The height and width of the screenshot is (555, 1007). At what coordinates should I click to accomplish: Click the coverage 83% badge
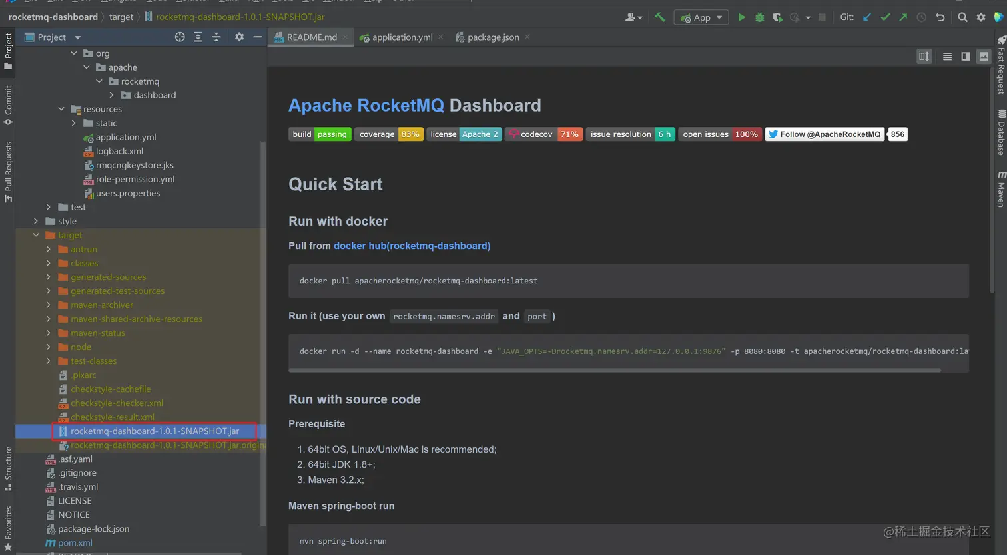[x=389, y=134]
